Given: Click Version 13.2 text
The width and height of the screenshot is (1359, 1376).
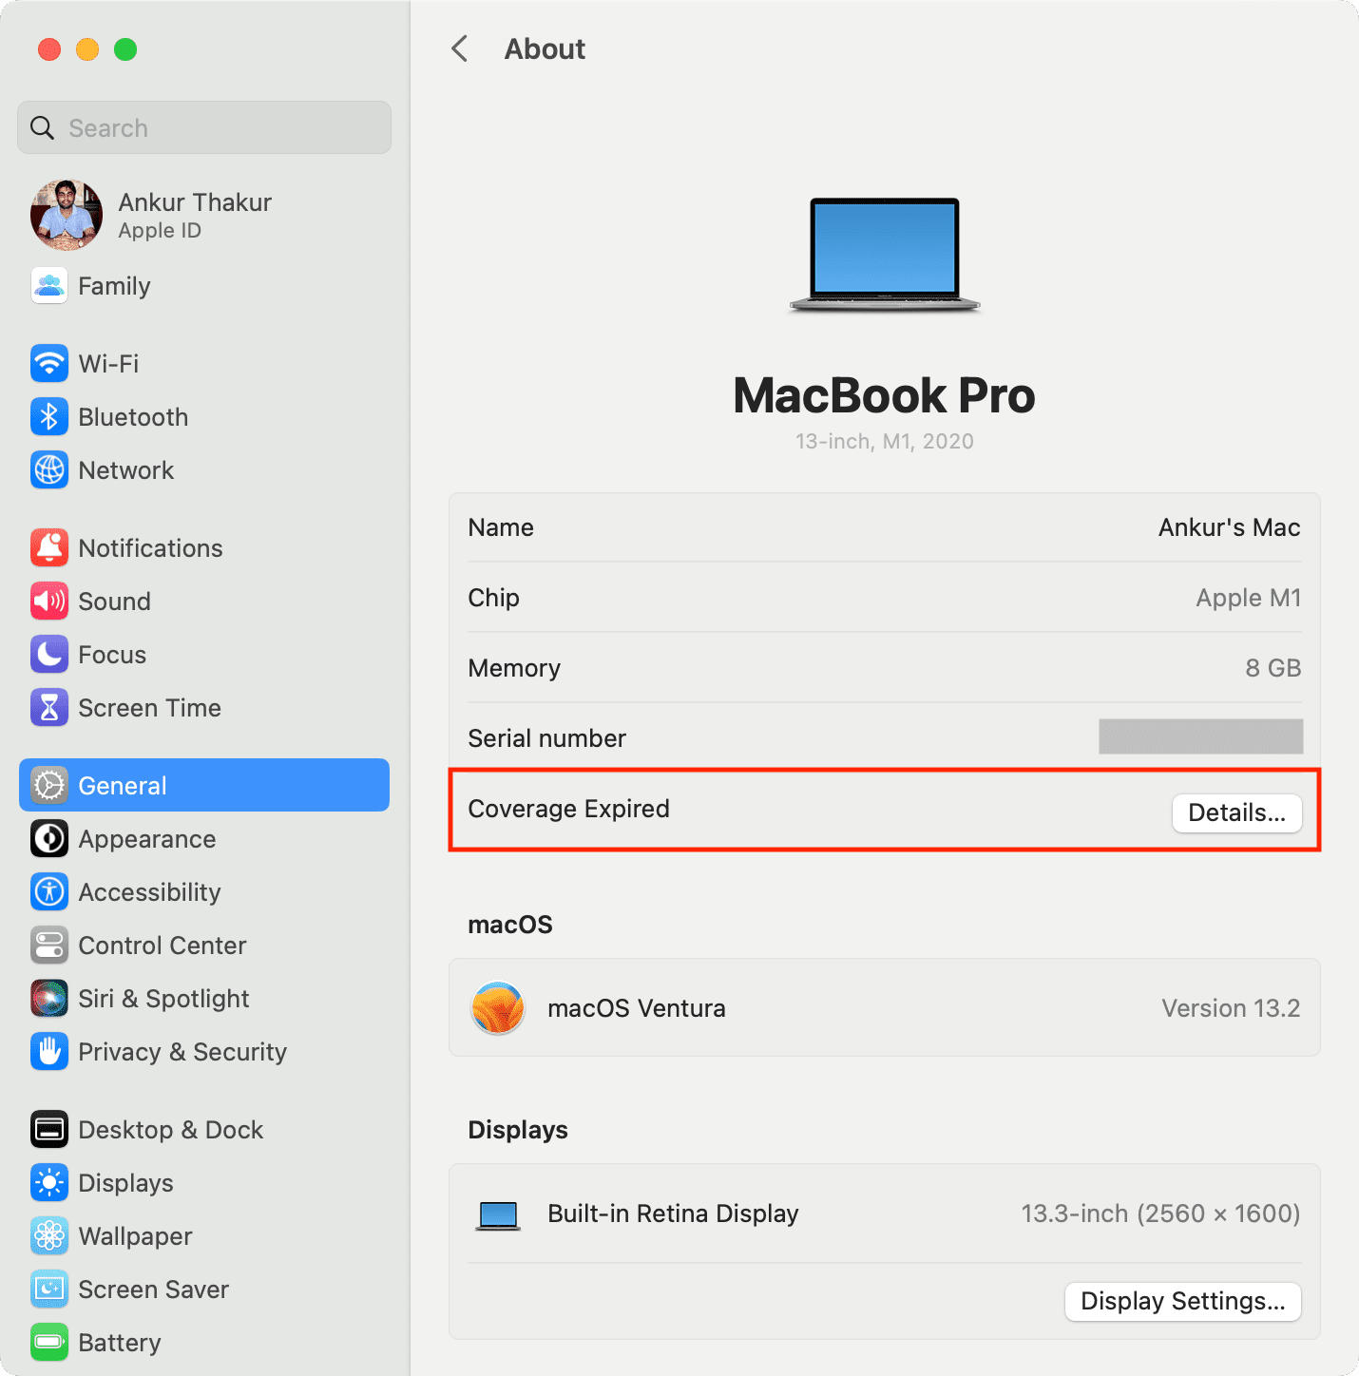Looking at the screenshot, I should pos(1231,1008).
